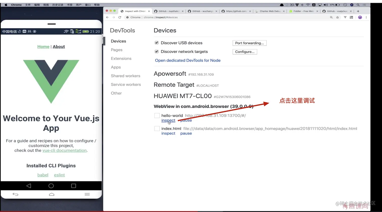Switch to the Charles Web Debug tab
Screen dimensions: 382x212
coord(270,11)
